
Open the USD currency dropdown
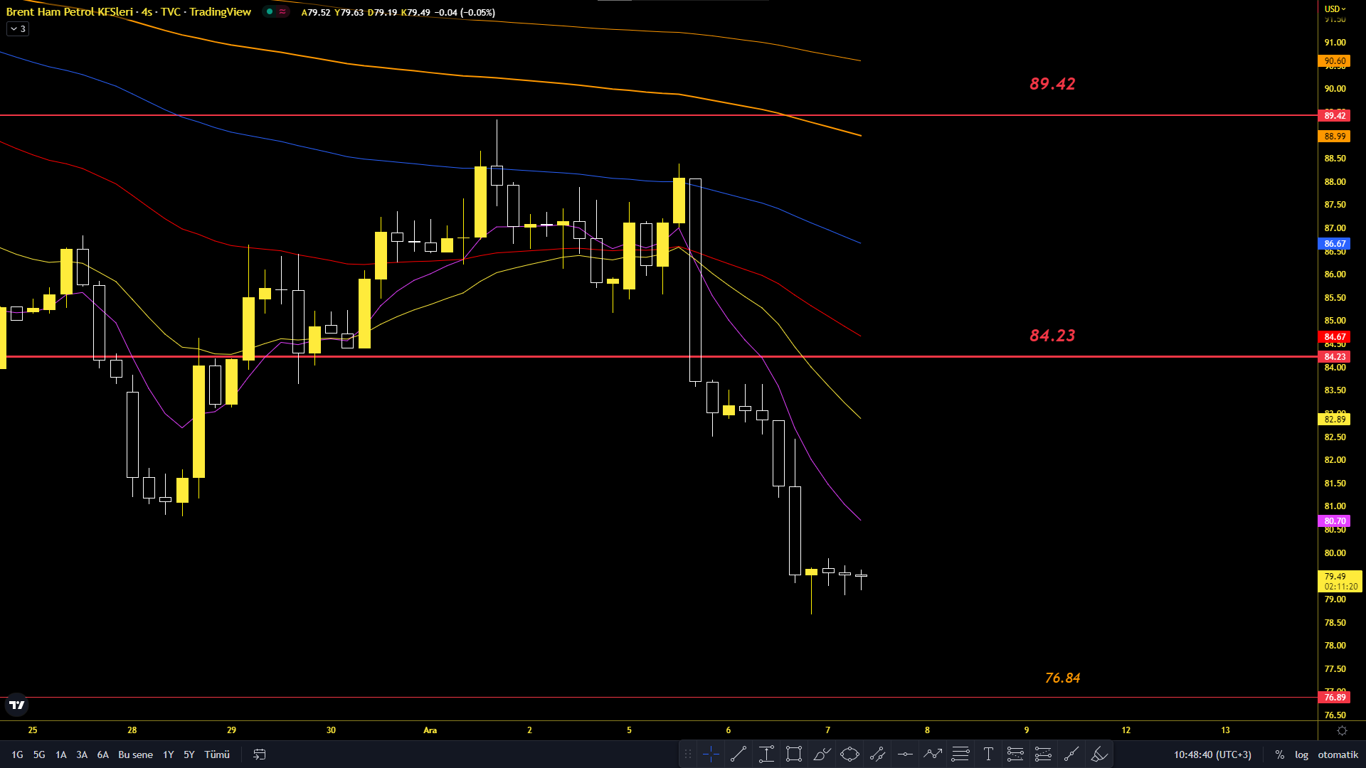pyautogui.click(x=1335, y=9)
